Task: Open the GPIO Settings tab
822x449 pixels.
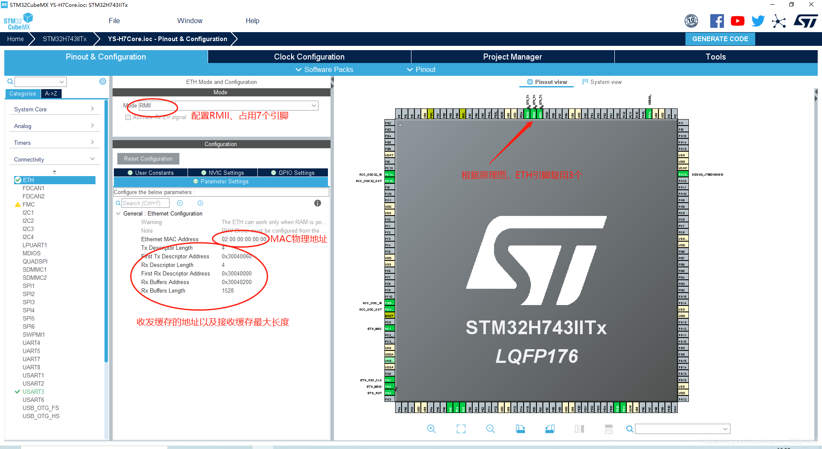Action: (293, 173)
